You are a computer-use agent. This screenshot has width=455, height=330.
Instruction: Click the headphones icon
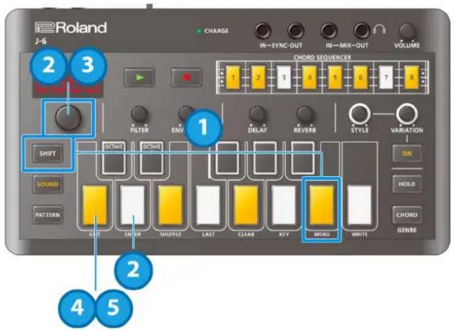pos(379,29)
